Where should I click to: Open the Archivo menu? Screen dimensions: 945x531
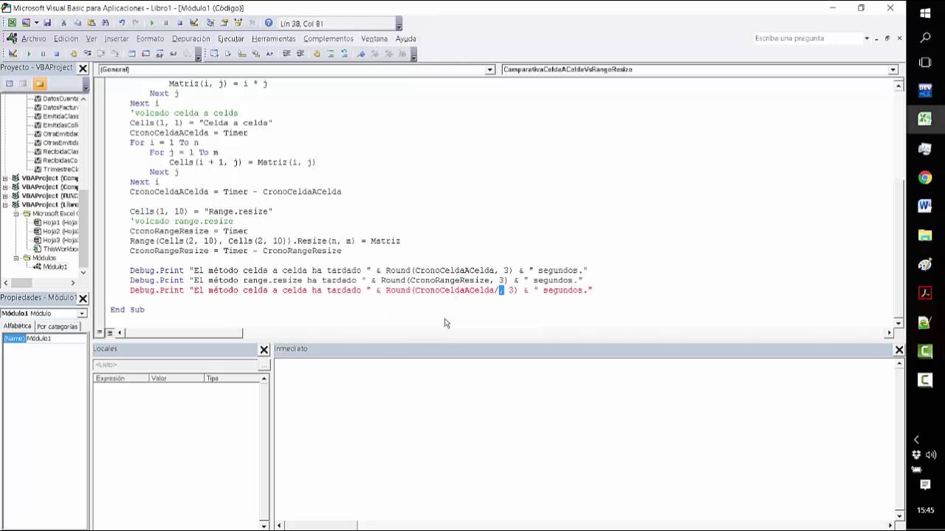coord(33,38)
